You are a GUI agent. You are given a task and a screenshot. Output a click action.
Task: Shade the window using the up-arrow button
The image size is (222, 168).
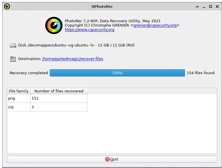[197, 6]
